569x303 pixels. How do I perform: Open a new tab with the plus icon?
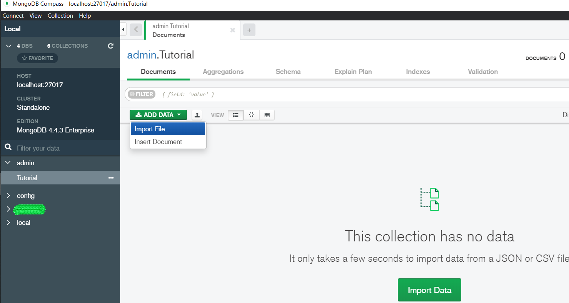click(249, 30)
